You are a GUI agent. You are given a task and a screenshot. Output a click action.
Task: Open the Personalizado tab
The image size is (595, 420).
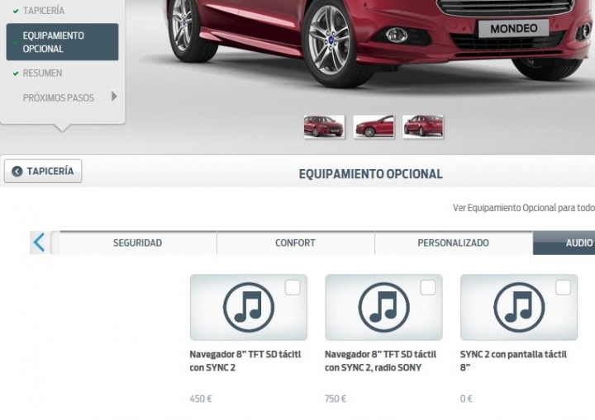click(454, 243)
